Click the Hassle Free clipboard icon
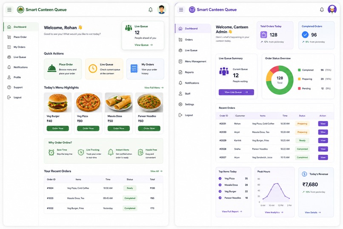343x229 pixels. tap(140, 152)
